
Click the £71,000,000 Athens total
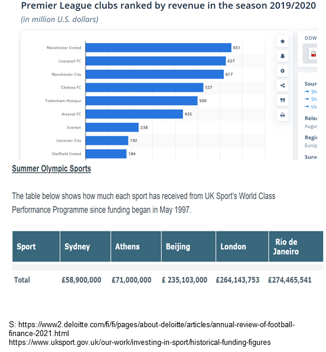point(132,280)
